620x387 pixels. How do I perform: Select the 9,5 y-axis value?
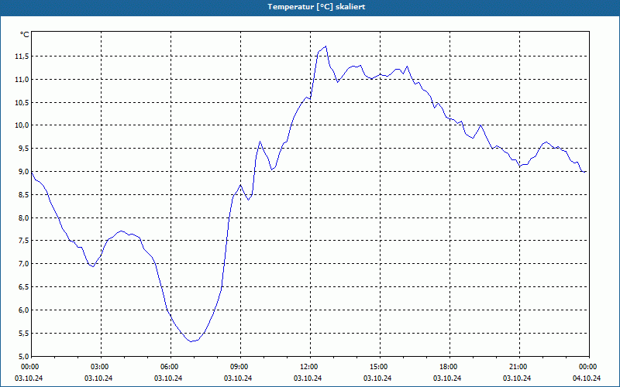[23, 149]
